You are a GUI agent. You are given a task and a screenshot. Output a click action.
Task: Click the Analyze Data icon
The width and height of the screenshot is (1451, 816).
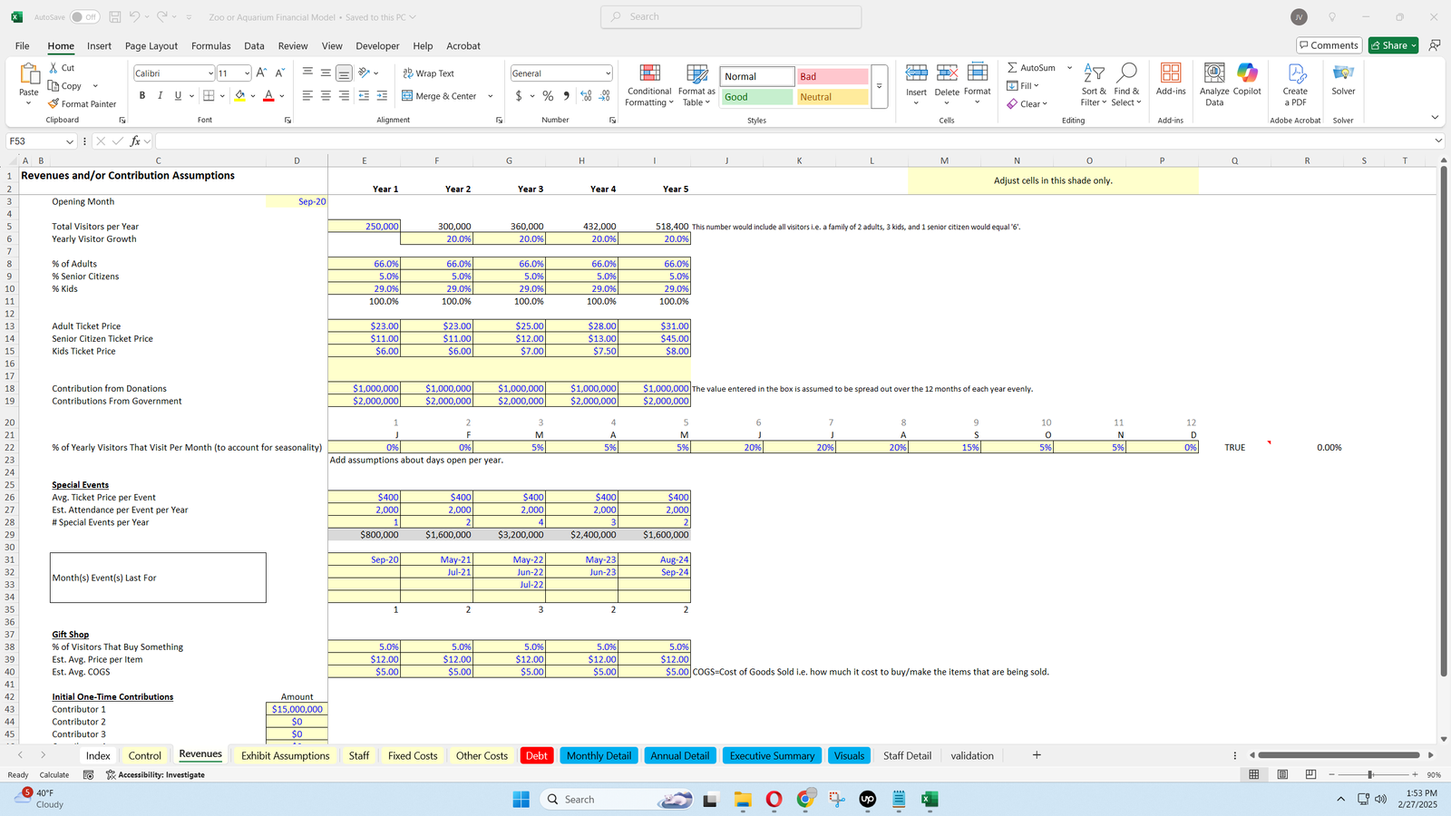click(x=1214, y=74)
